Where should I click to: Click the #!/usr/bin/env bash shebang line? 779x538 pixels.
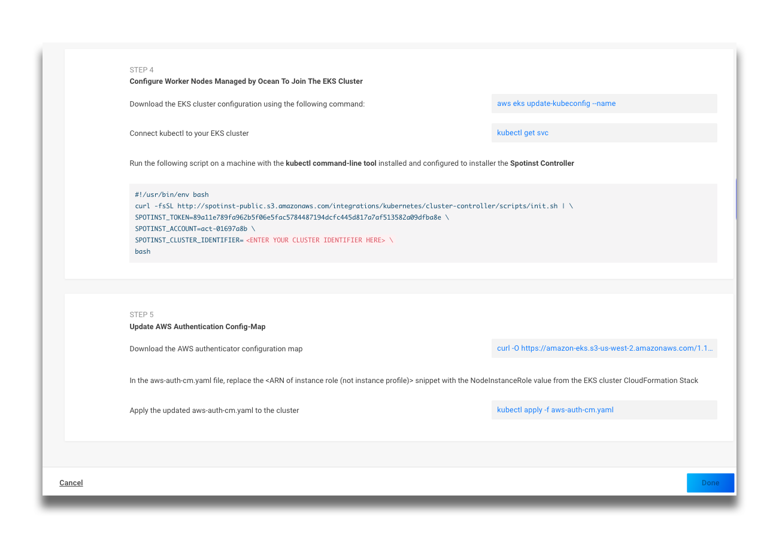[x=172, y=194]
